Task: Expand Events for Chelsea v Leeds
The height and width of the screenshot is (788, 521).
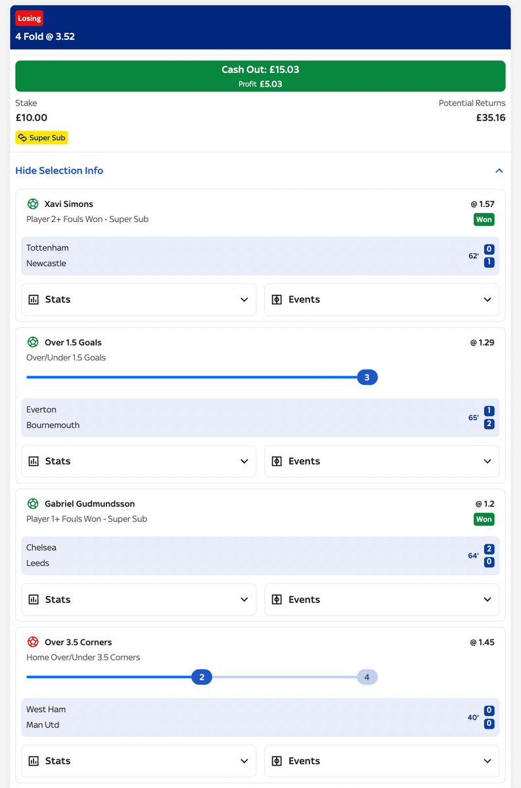Action: click(382, 600)
